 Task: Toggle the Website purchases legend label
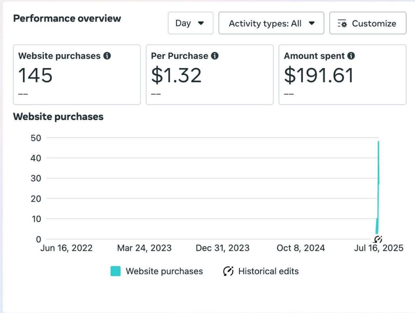pyautogui.click(x=164, y=271)
